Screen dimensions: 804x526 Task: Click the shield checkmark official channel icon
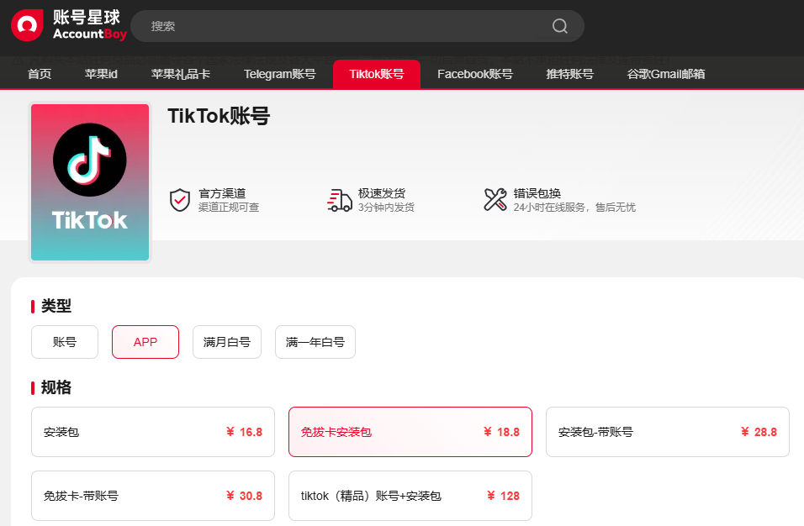coord(180,200)
